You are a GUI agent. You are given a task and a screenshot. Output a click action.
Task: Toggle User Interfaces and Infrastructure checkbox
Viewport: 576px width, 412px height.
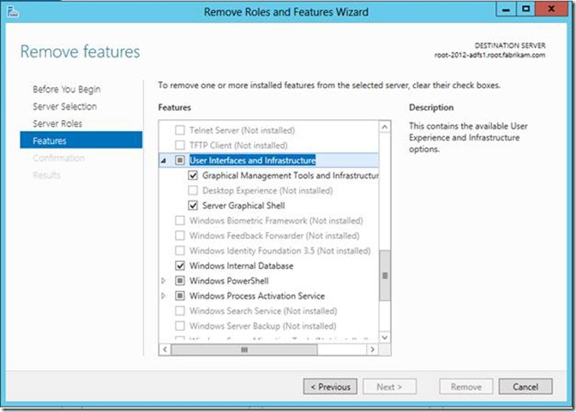(180, 160)
